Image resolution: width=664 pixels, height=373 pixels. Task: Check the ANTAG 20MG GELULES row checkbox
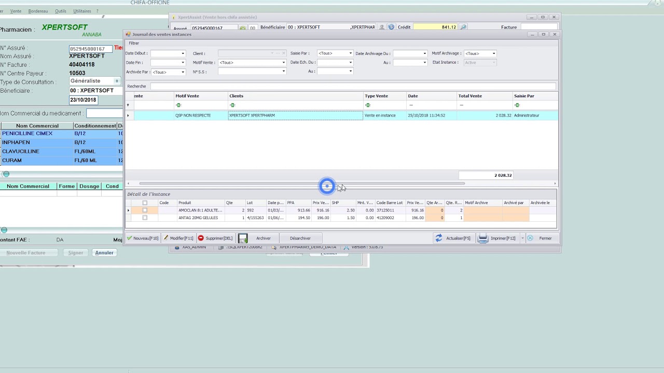click(x=145, y=218)
